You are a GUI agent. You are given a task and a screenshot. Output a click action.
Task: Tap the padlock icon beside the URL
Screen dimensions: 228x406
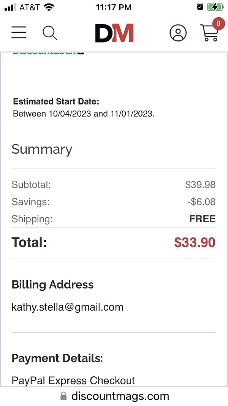pos(63,396)
